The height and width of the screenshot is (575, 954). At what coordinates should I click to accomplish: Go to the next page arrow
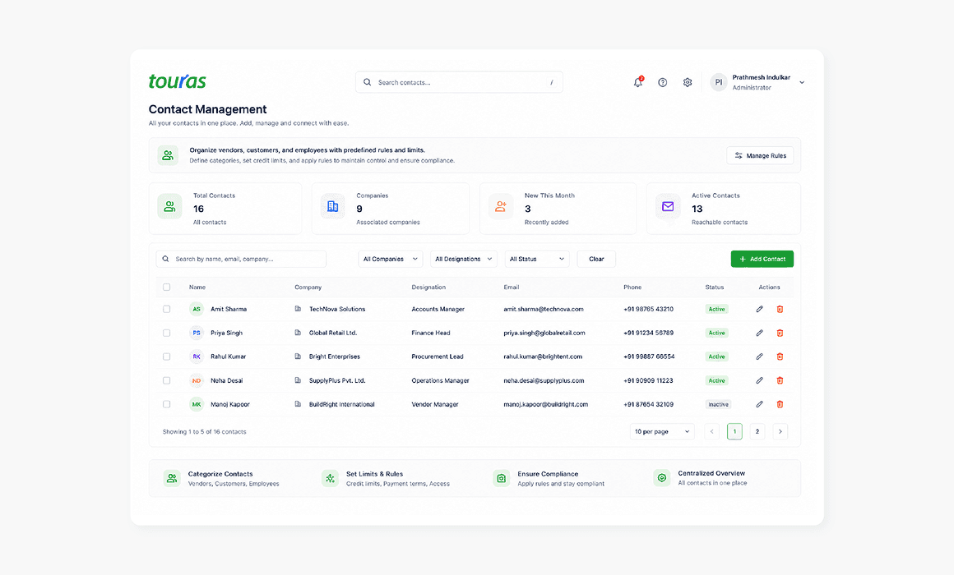coord(780,431)
